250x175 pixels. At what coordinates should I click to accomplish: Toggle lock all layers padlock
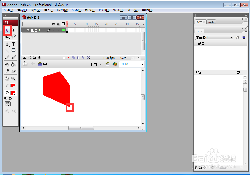[58, 24]
